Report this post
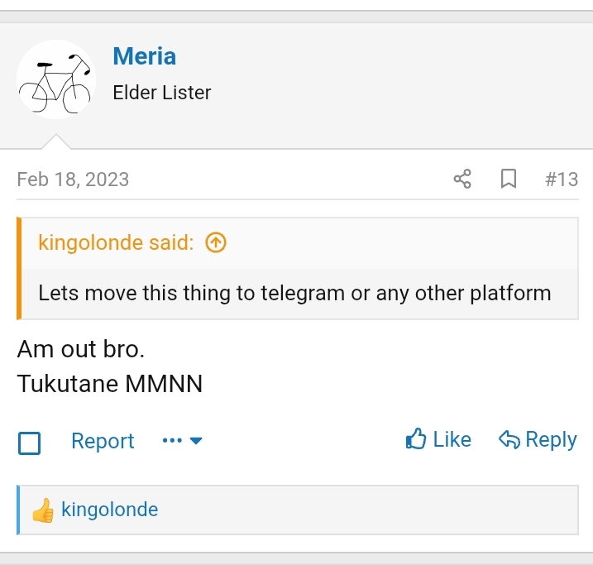The width and height of the screenshot is (593, 565). point(103,441)
